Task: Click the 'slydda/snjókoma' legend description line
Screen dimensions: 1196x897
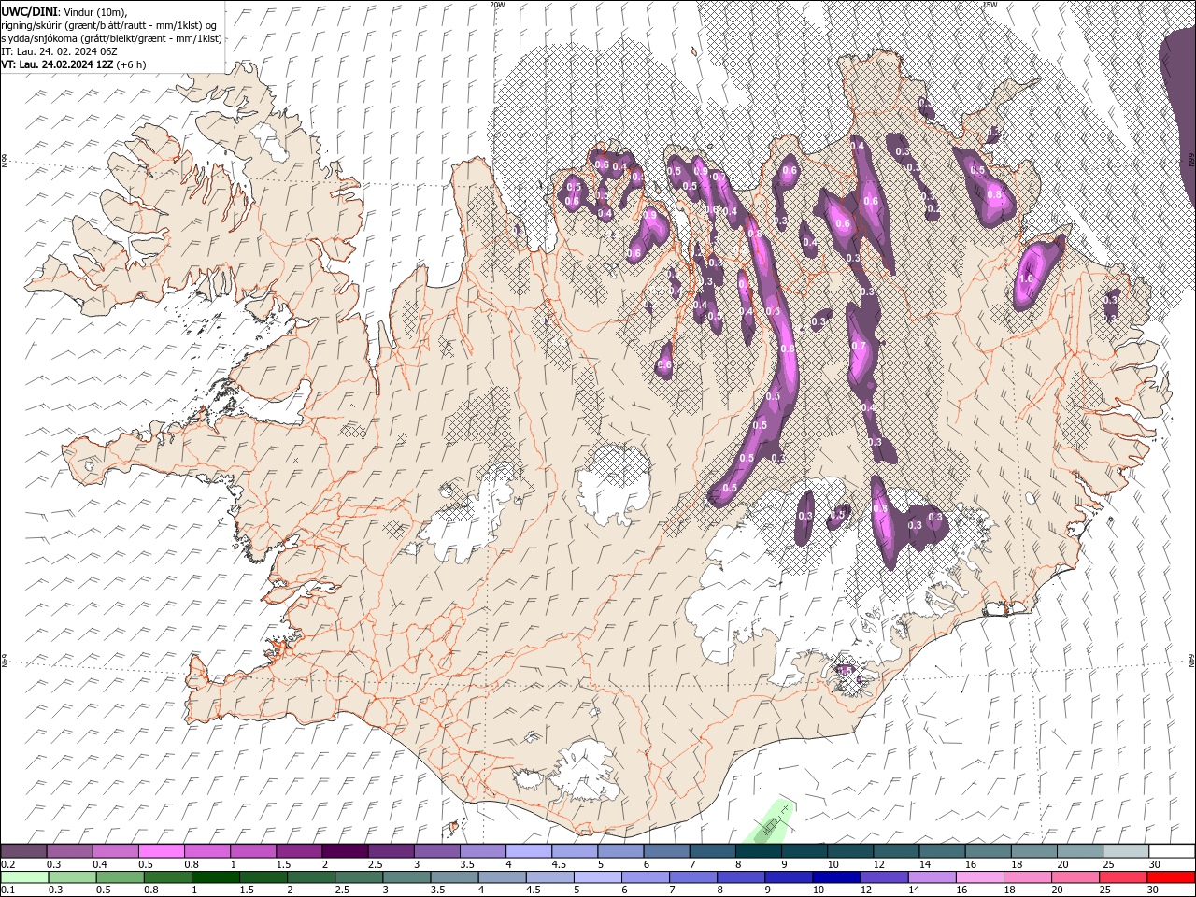Action: (111, 37)
